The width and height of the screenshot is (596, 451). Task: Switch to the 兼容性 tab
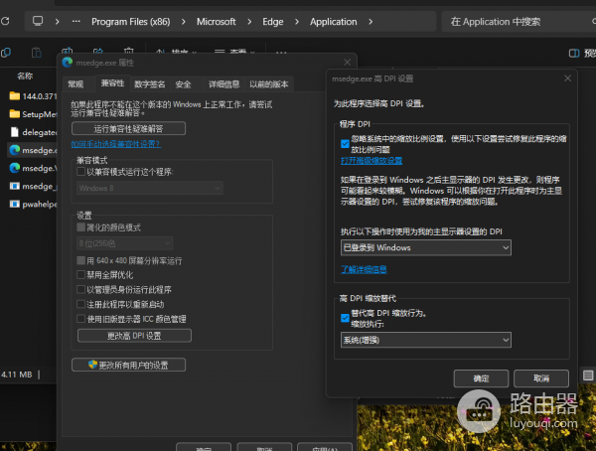[x=112, y=82]
